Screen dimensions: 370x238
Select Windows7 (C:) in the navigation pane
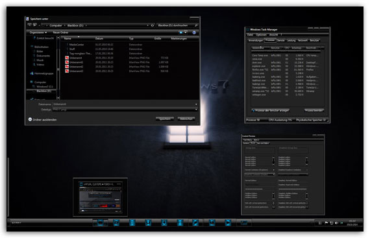[43, 87]
